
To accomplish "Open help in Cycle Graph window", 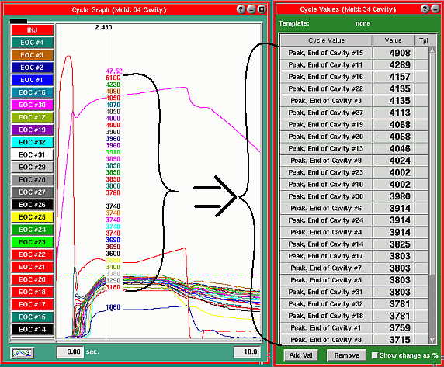I will click(241, 9).
